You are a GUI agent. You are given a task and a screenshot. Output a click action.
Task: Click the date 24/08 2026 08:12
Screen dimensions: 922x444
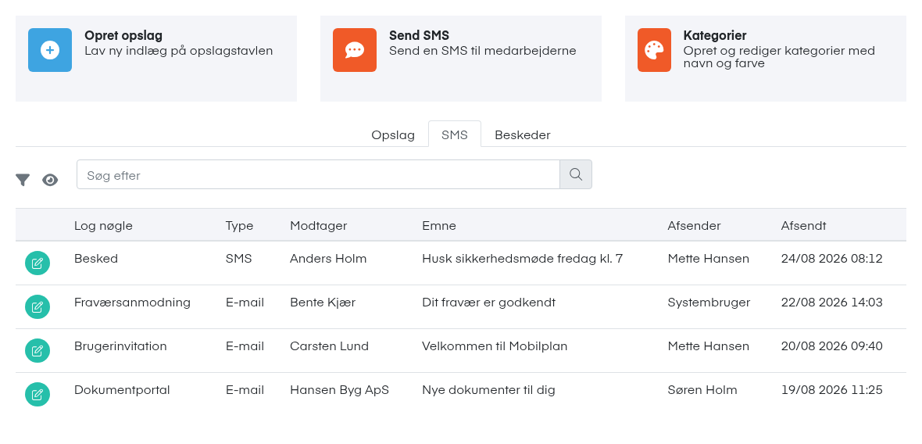832,259
